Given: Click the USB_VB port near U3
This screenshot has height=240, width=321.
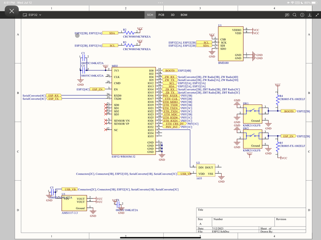Looking at the screenshot, I should 70,189.
